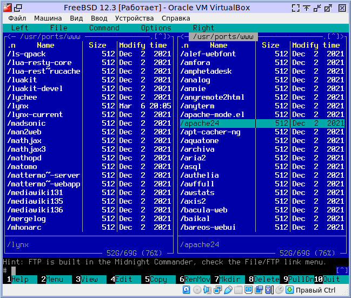
Task: Open right panel's [^] directory history list
Action: [333, 36]
